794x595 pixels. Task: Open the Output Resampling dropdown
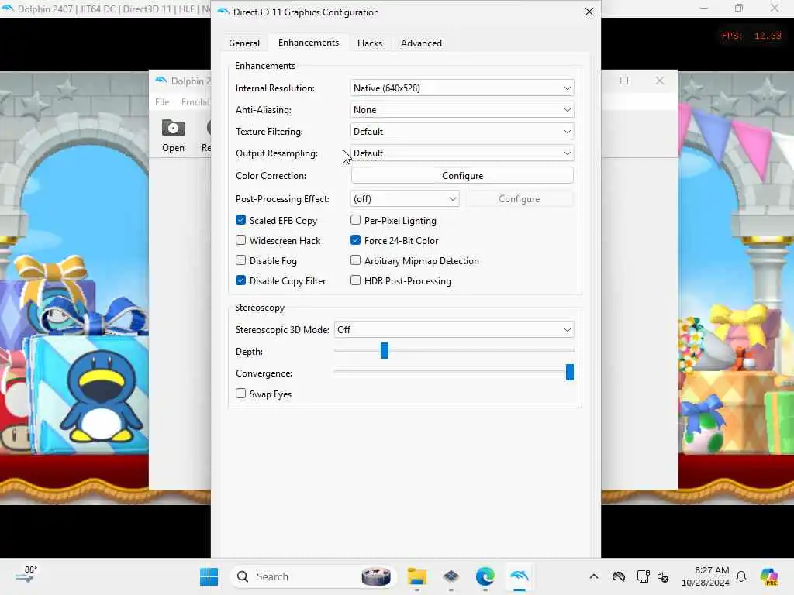click(462, 153)
